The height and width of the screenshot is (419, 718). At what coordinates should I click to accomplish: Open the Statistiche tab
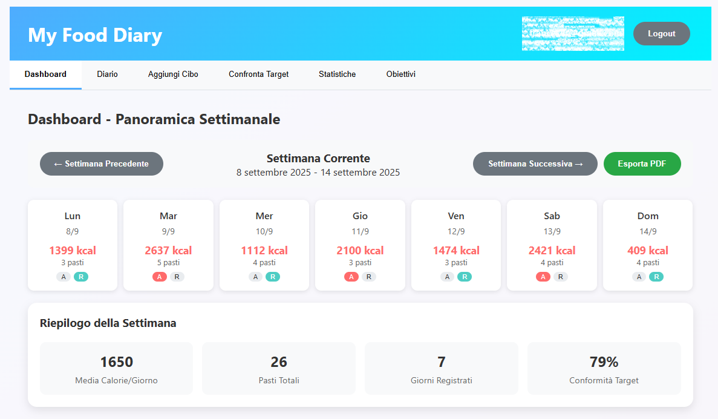(x=337, y=74)
